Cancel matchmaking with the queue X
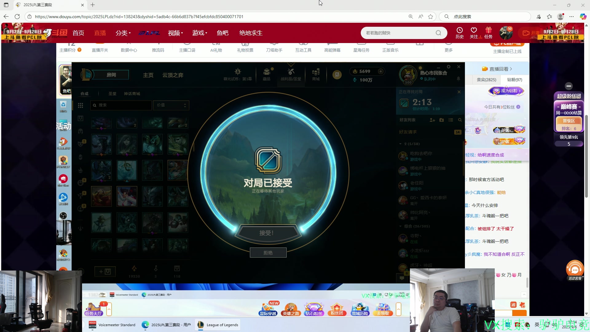Screen dimensions: 590x332 (x=459, y=92)
